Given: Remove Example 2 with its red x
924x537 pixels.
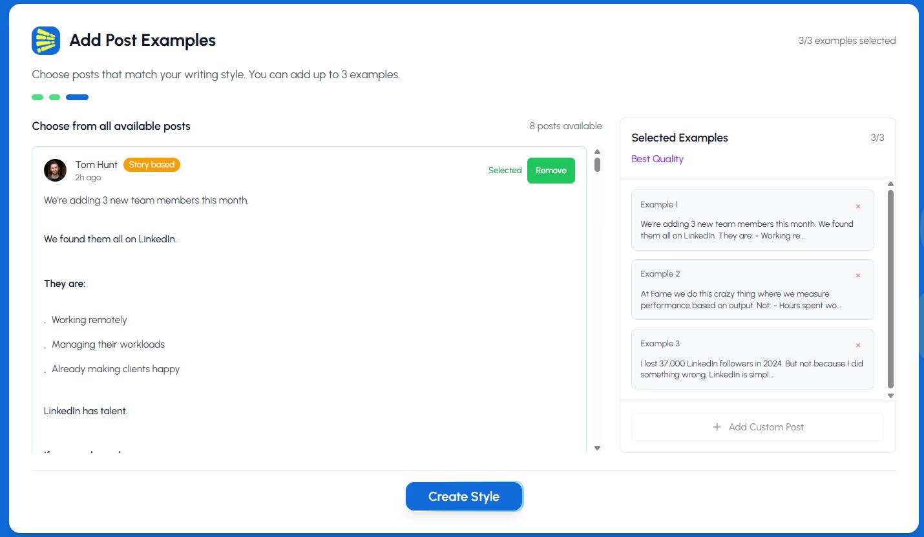Looking at the screenshot, I should click(x=858, y=276).
